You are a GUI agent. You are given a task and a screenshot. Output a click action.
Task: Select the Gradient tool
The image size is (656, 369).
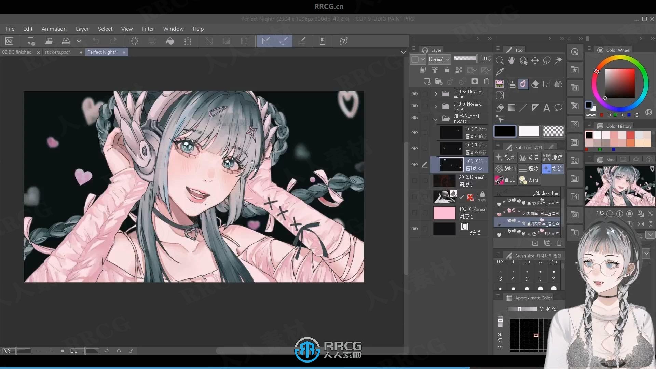coord(511,108)
